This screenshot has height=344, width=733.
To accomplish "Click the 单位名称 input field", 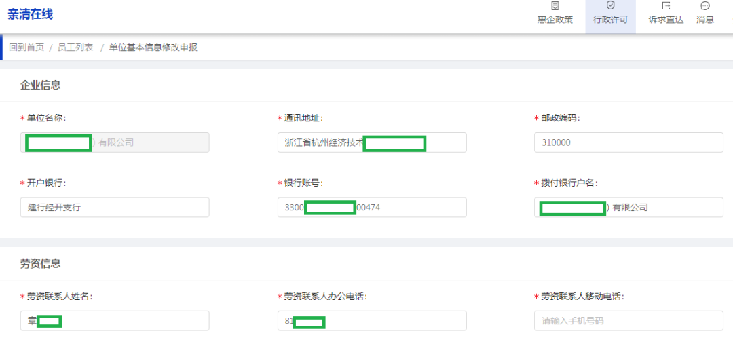I will tap(149, 142).
